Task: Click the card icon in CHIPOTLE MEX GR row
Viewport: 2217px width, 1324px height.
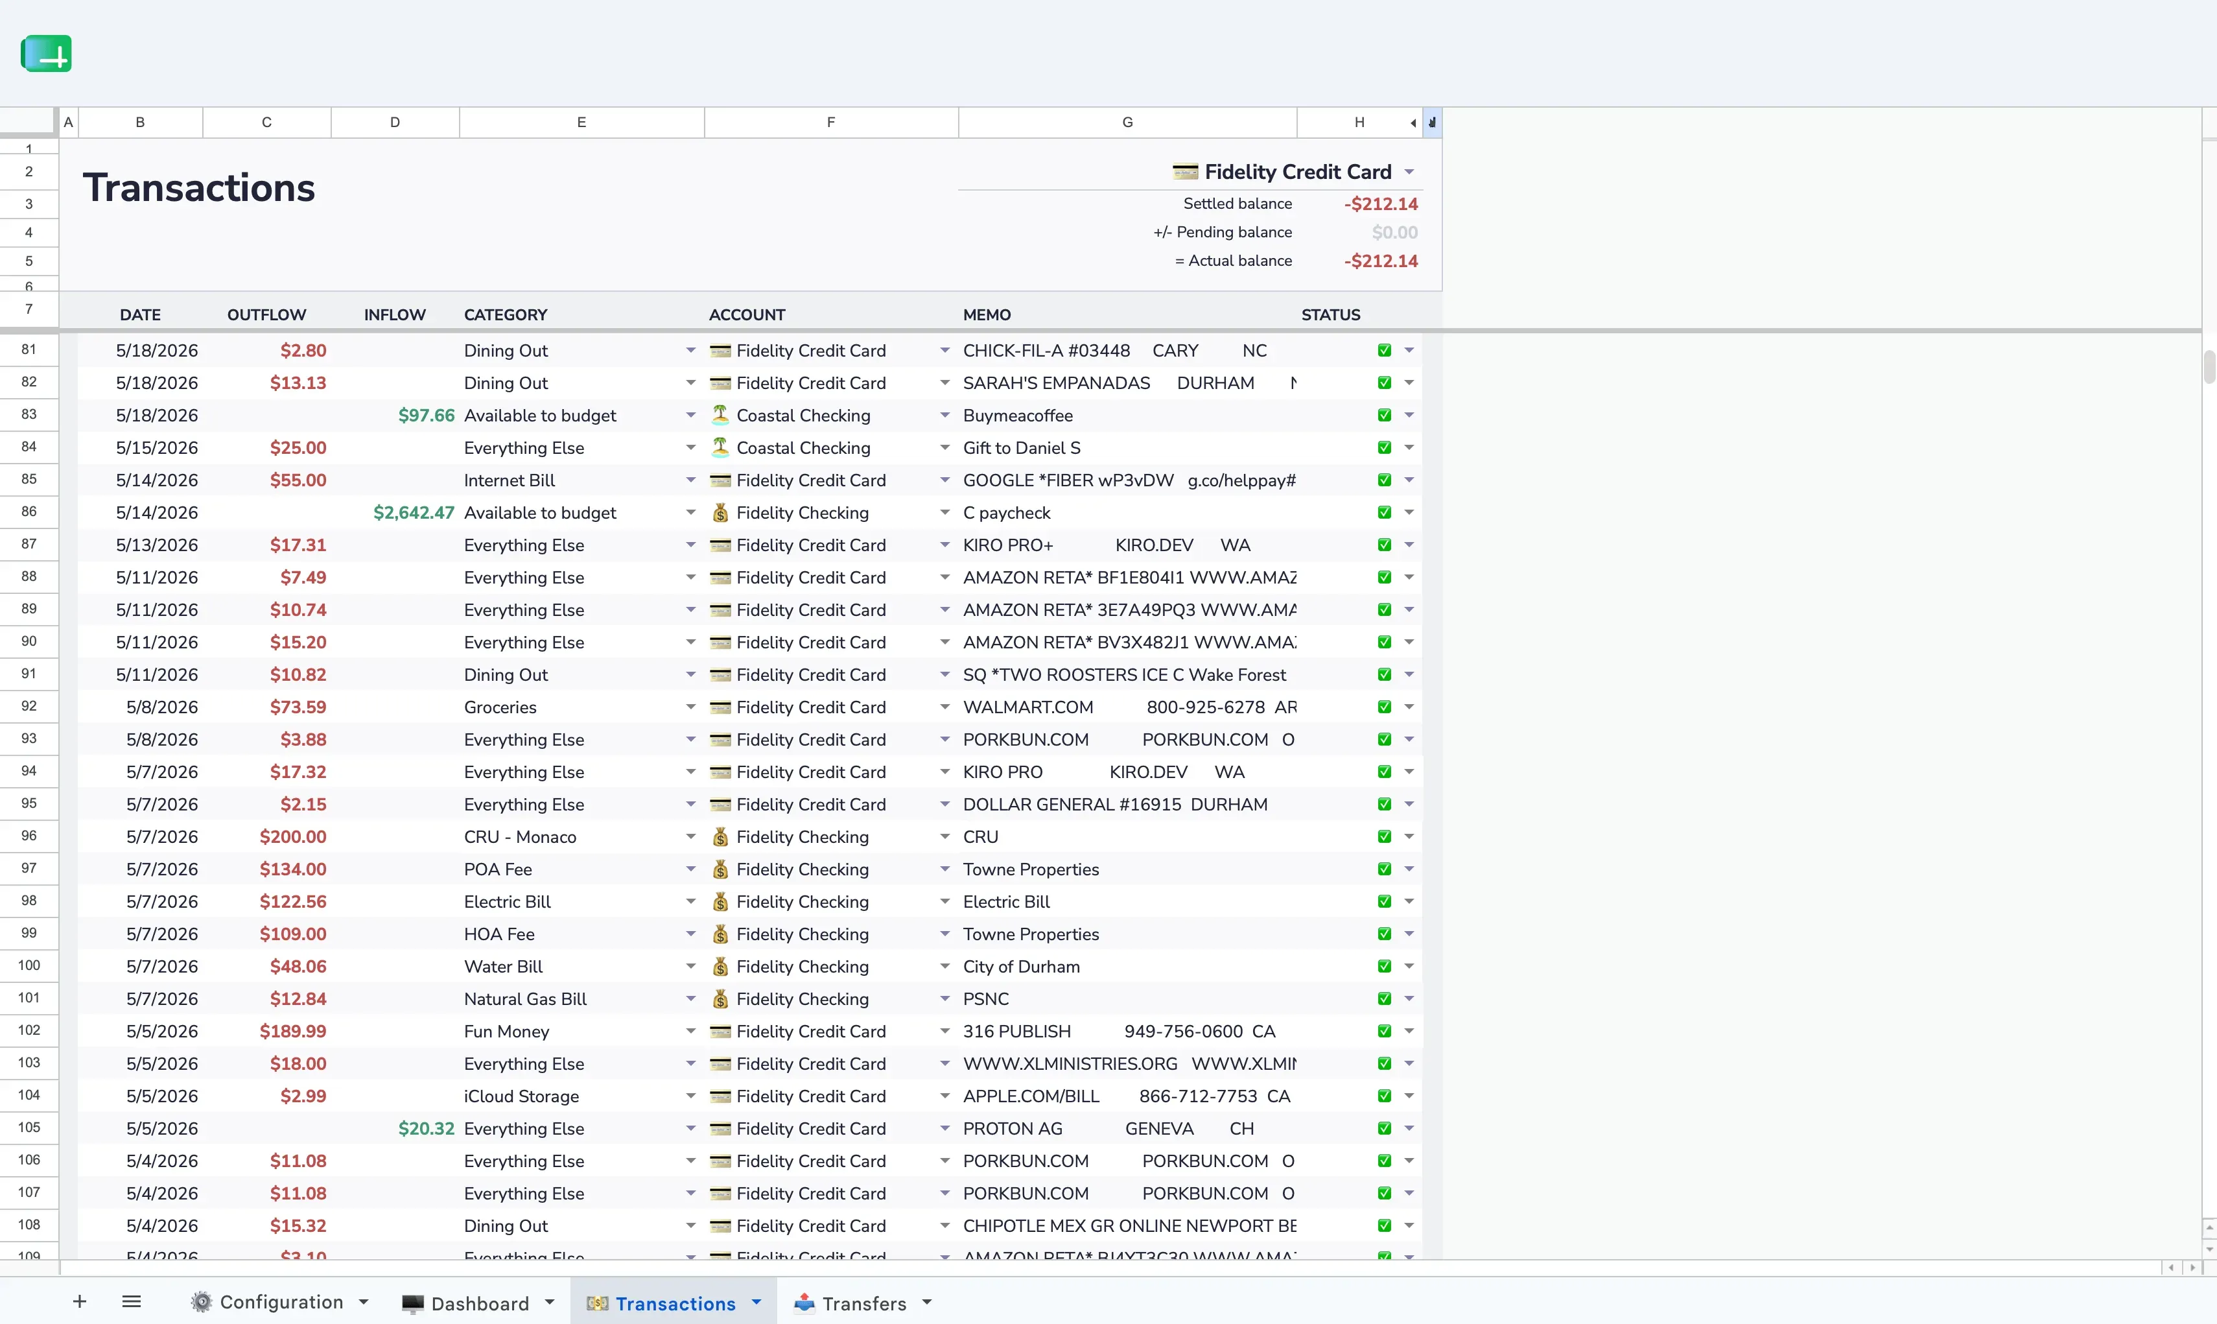Action: (720, 1226)
